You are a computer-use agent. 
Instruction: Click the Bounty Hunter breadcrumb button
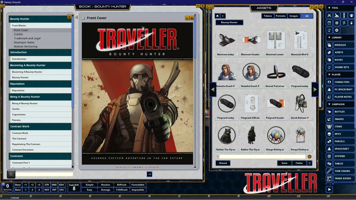229,23
